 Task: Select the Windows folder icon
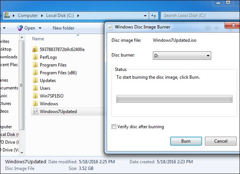(x=35, y=103)
